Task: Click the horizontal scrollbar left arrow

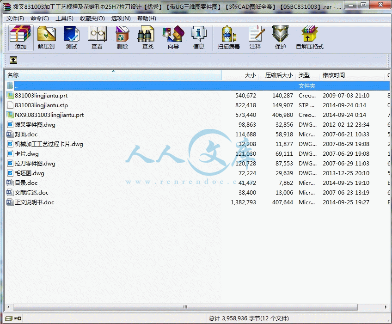Action: [x=8, y=307]
